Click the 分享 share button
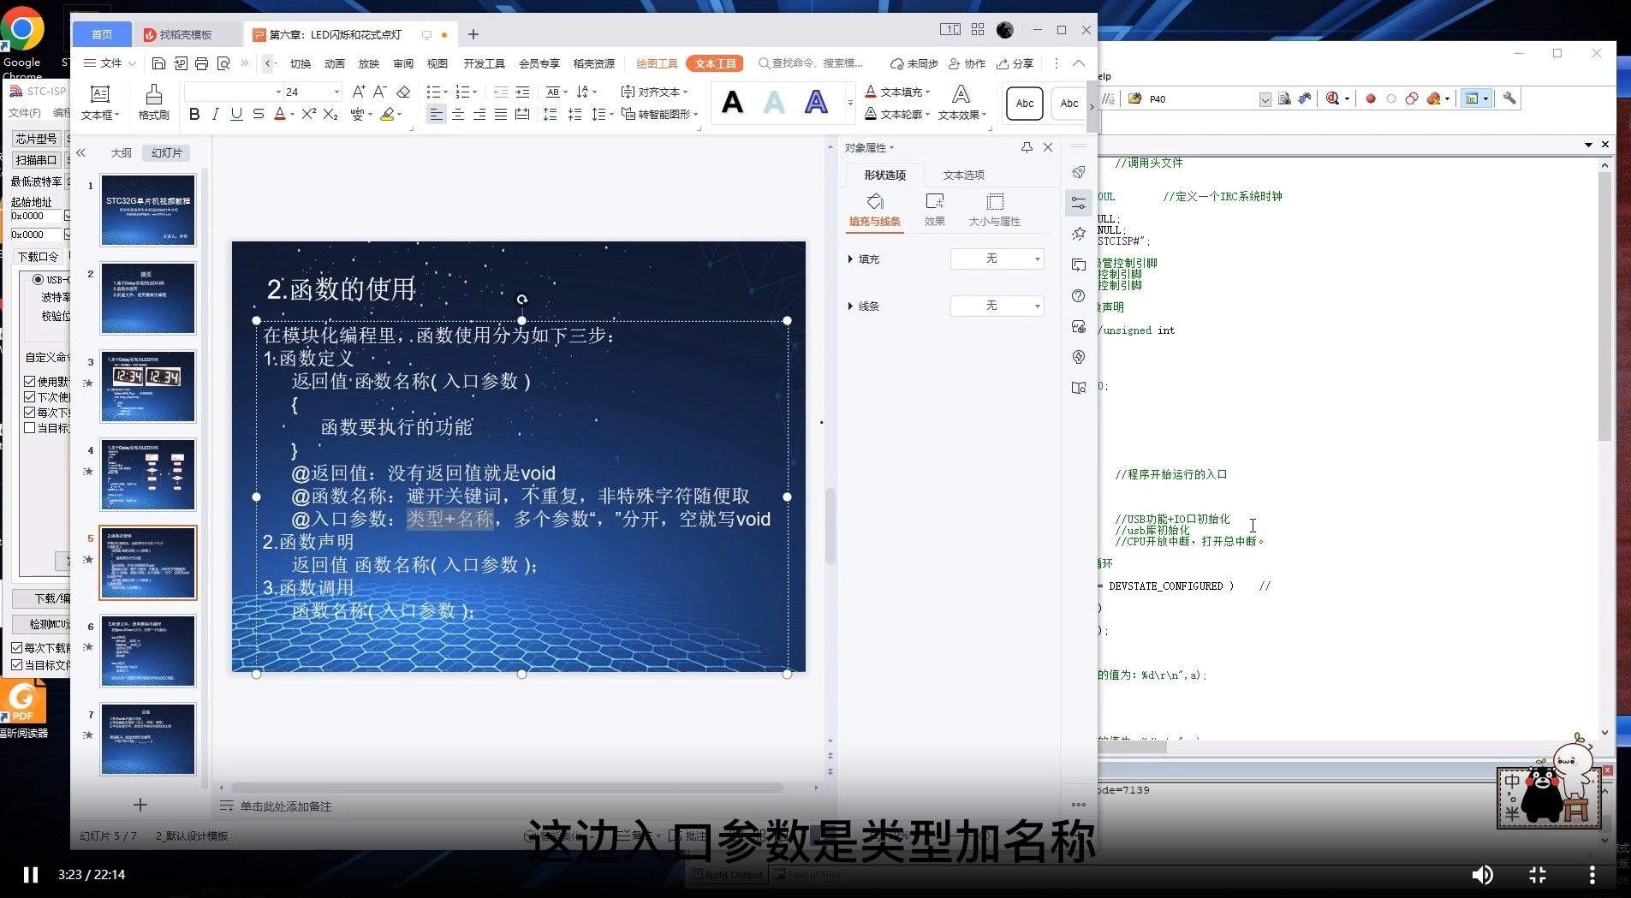 1015,63
